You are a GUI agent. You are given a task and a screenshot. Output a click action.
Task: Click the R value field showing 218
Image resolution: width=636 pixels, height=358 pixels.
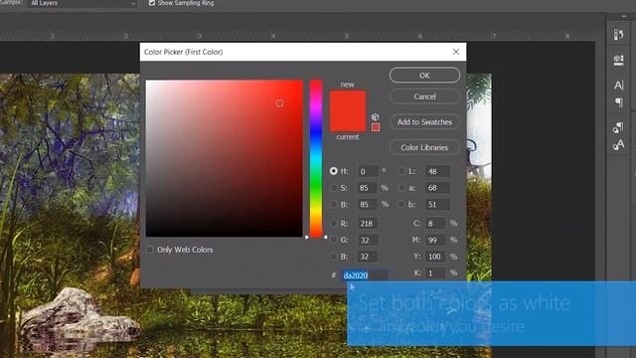[368, 223]
